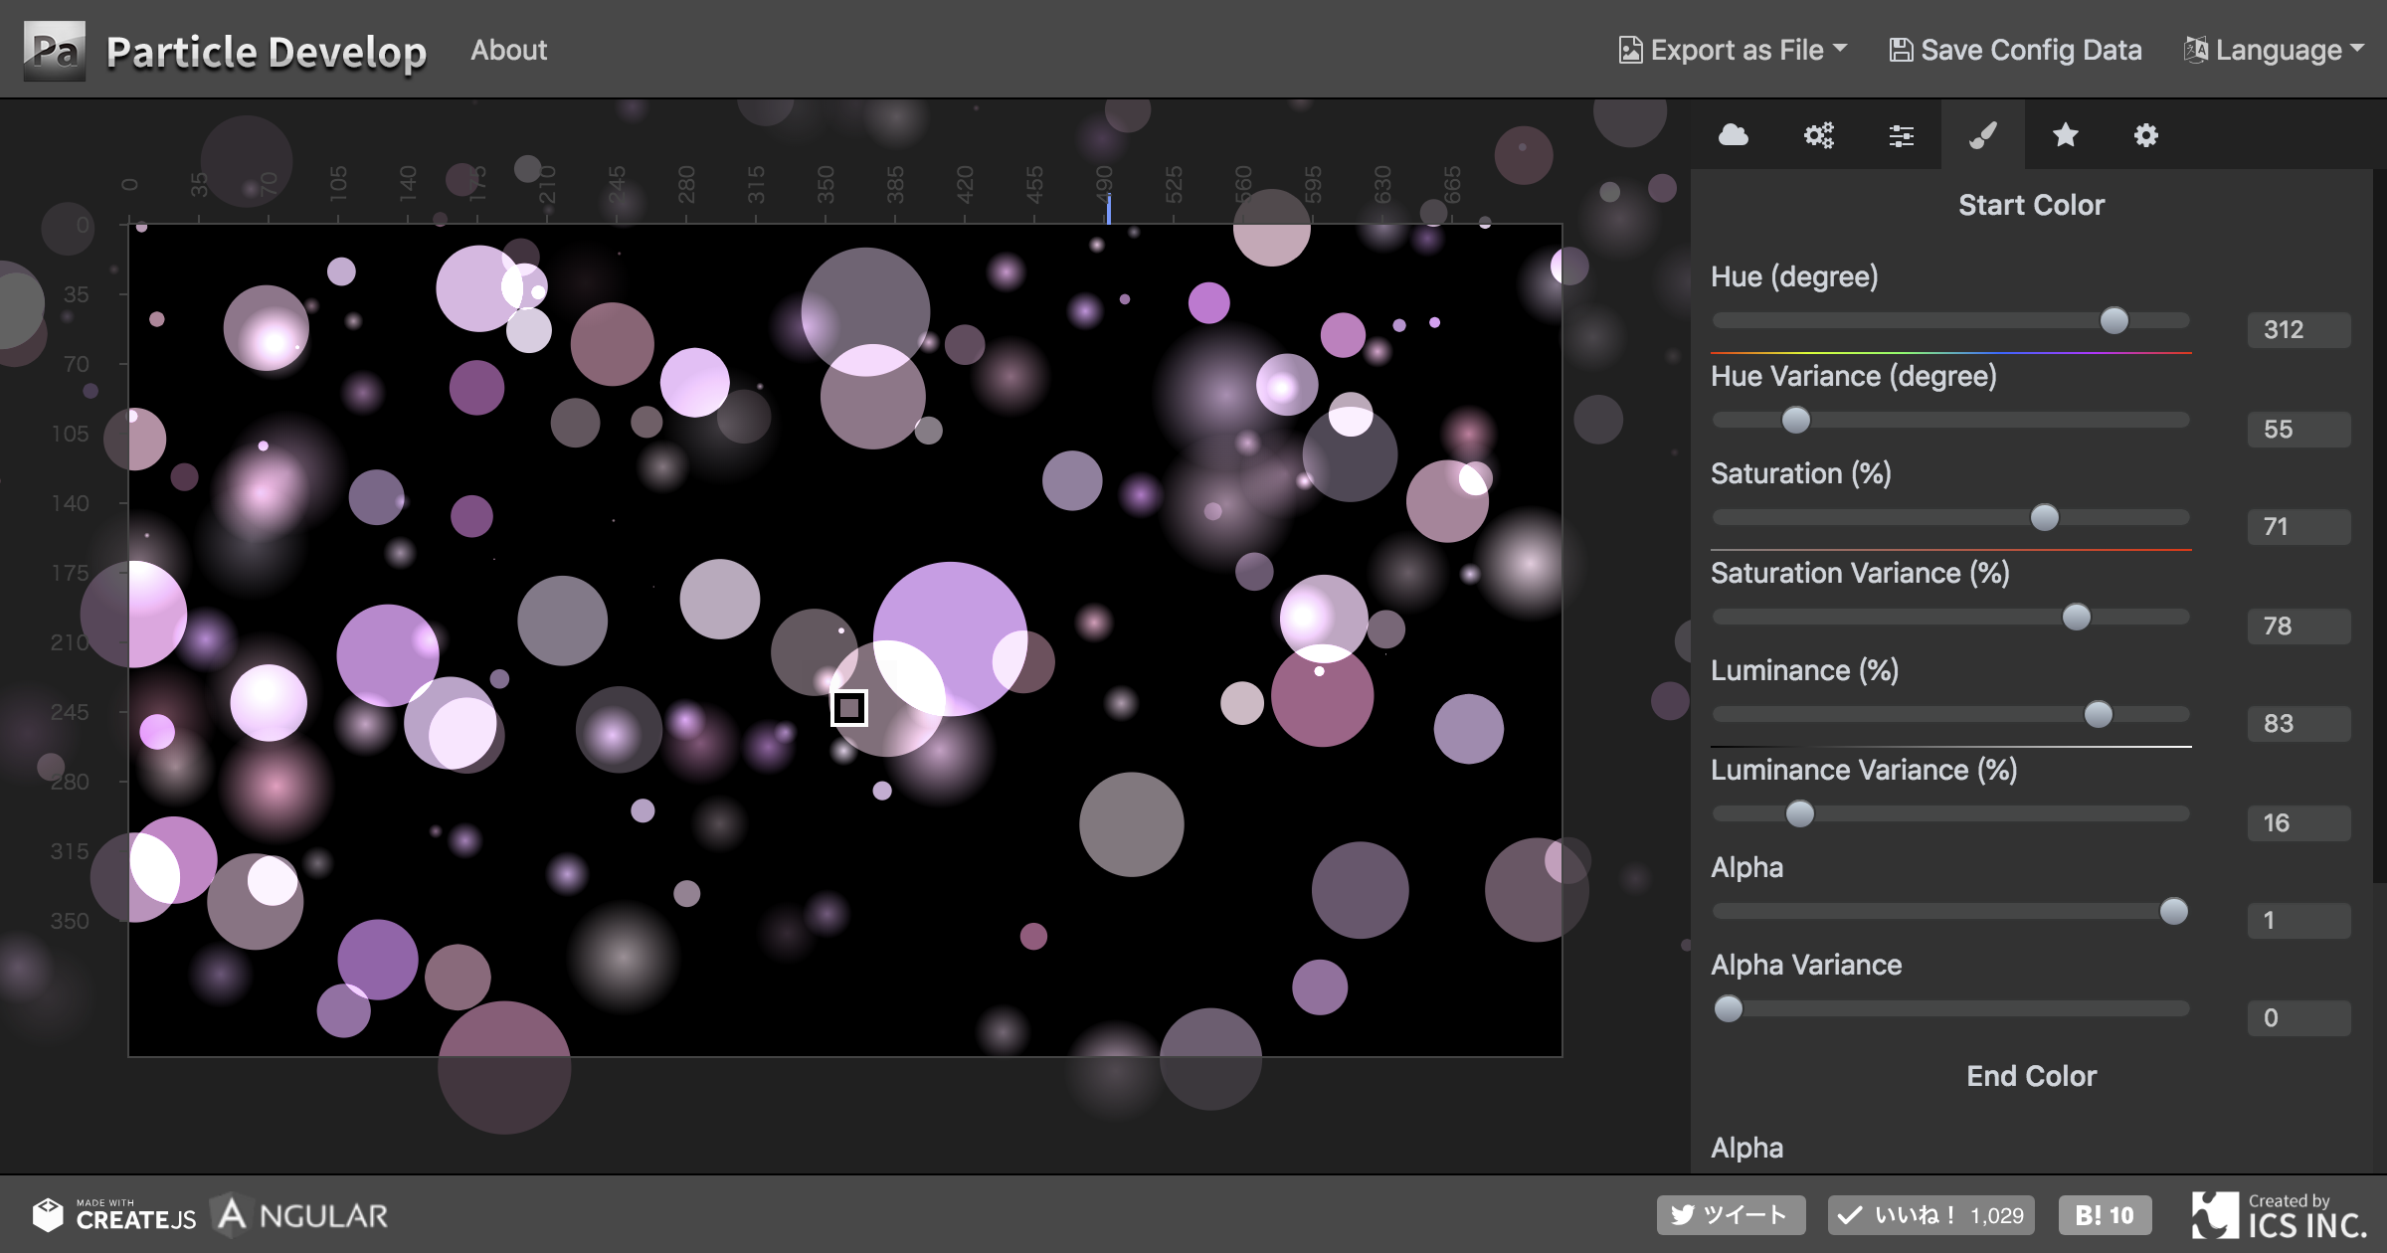Adjust the Hue degree slider handle
Screen dimensions: 2387x1253
tap(2113, 320)
